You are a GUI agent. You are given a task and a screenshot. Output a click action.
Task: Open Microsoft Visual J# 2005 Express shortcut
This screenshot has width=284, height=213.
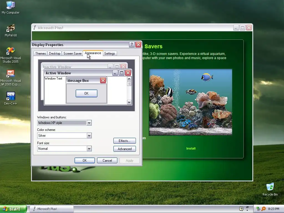click(11, 78)
